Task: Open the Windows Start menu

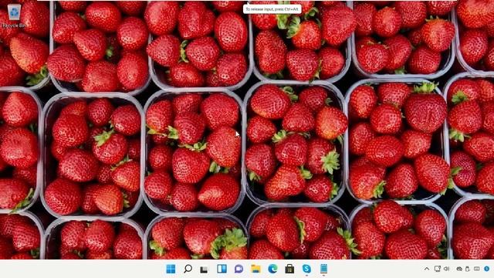Action: [x=171, y=269]
